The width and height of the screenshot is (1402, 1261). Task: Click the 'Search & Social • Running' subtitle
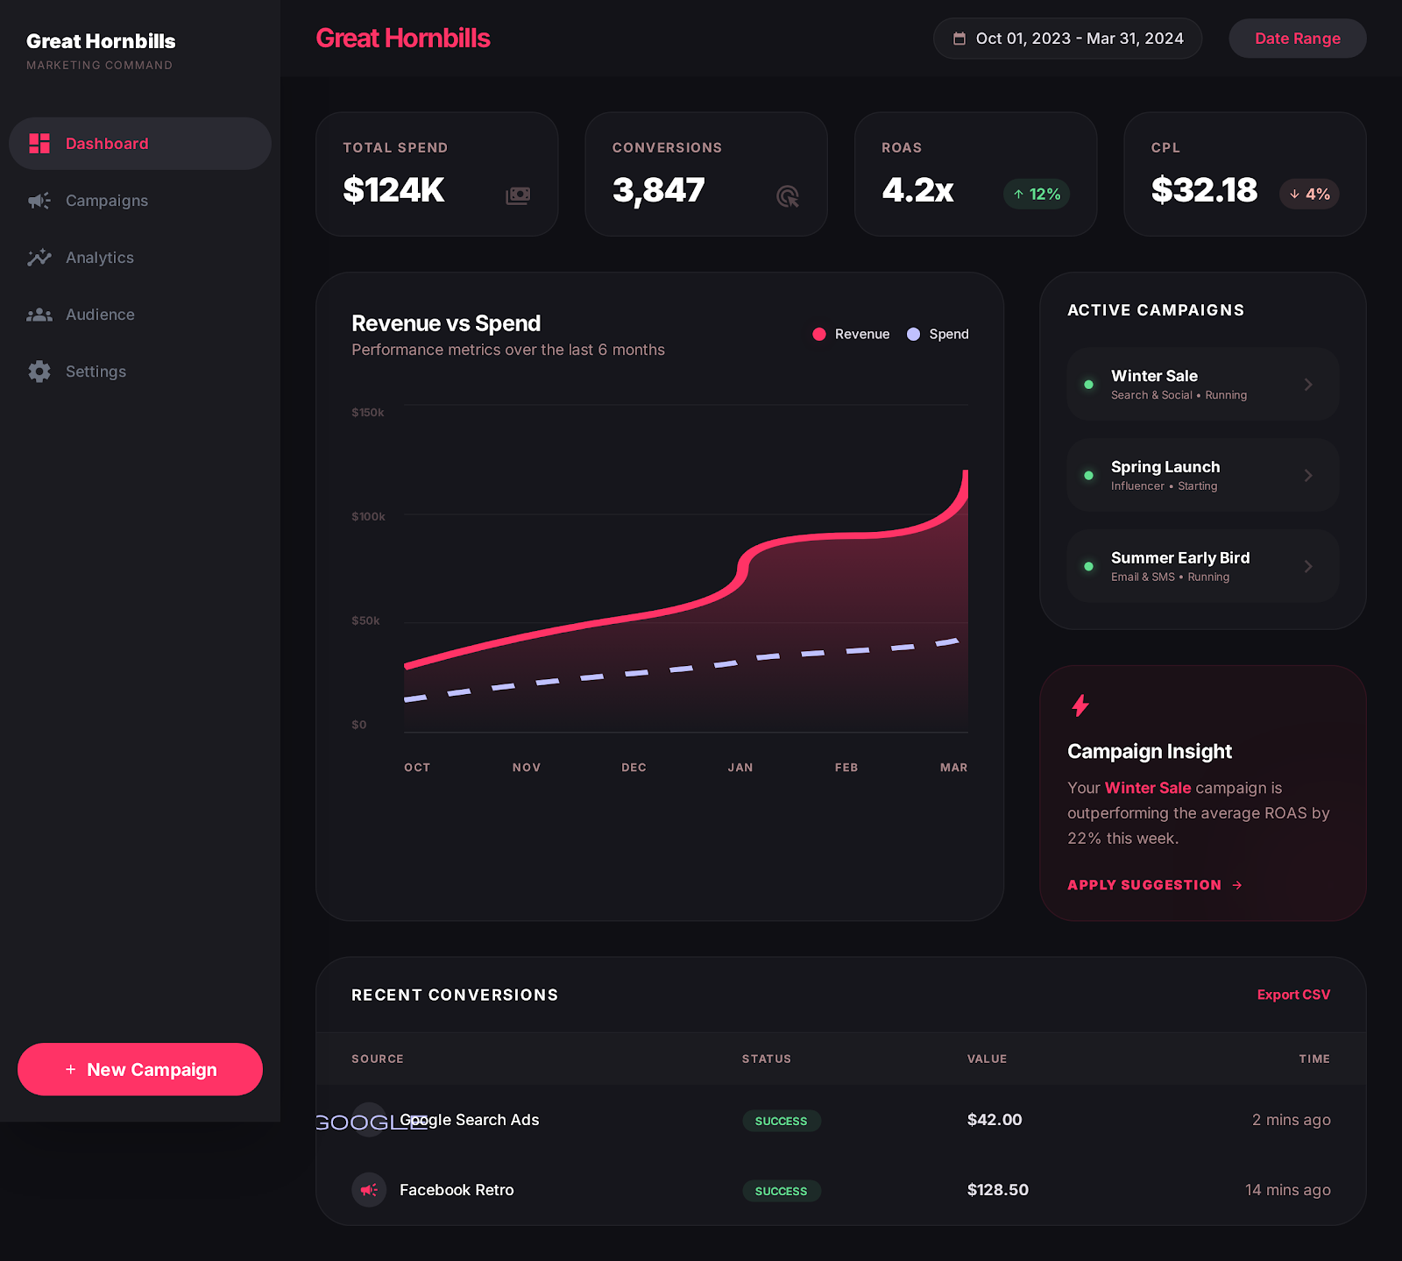(x=1179, y=395)
